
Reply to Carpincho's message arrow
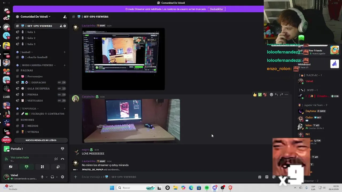276,95
